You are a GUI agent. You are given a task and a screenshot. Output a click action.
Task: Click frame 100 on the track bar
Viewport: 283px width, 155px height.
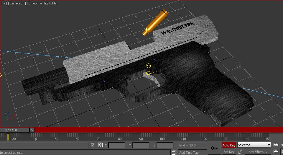pos(162,138)
